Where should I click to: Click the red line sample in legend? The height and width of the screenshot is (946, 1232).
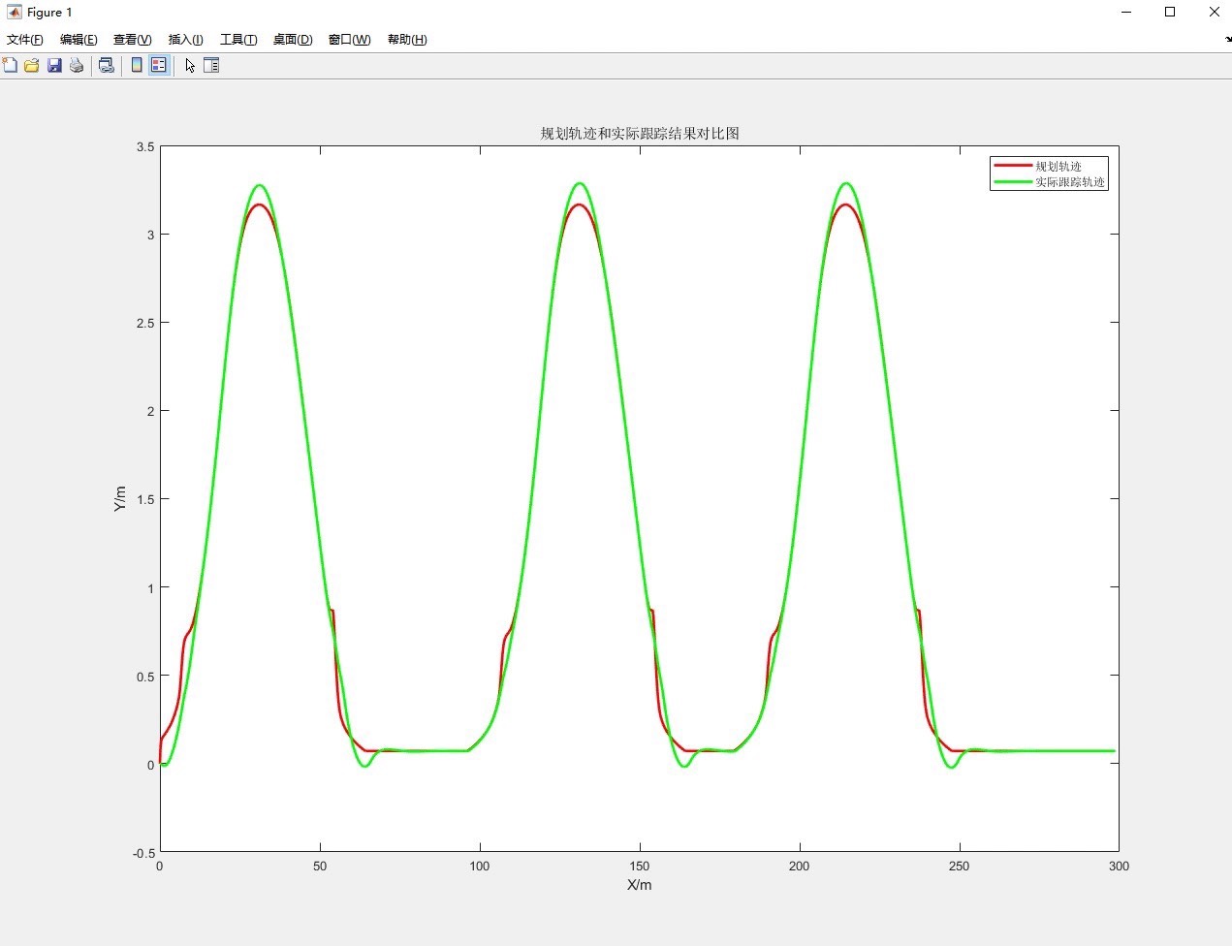pyautogui.click(x=1012, y=166)
